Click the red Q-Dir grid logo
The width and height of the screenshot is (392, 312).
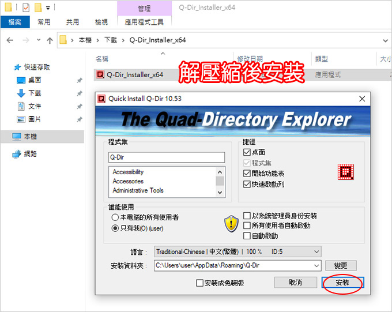pos(346,172)
